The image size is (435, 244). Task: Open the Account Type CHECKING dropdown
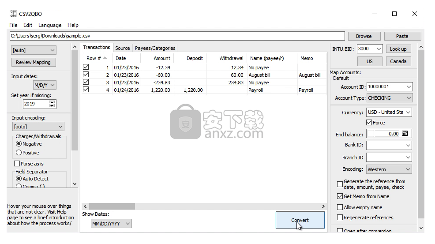point(390,98)
